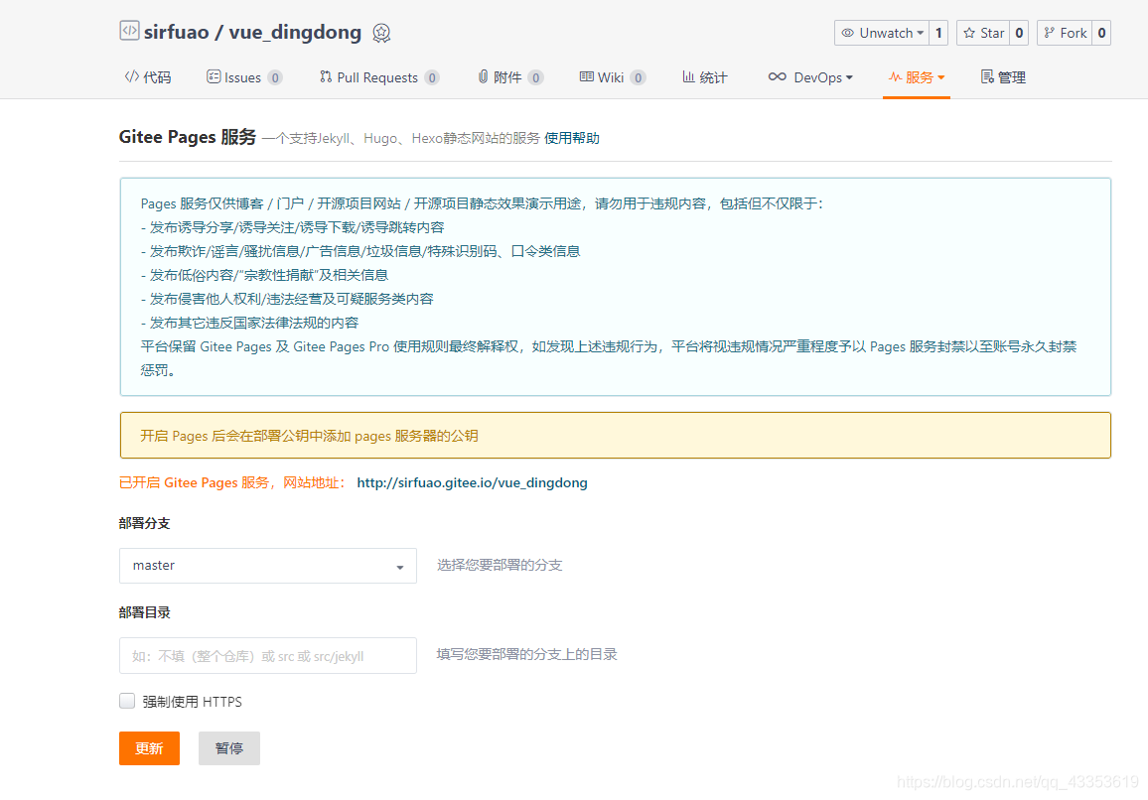The image size is (1148, 800).
Task: Click the 部署目录 label
Action: (x=144, y=612)
